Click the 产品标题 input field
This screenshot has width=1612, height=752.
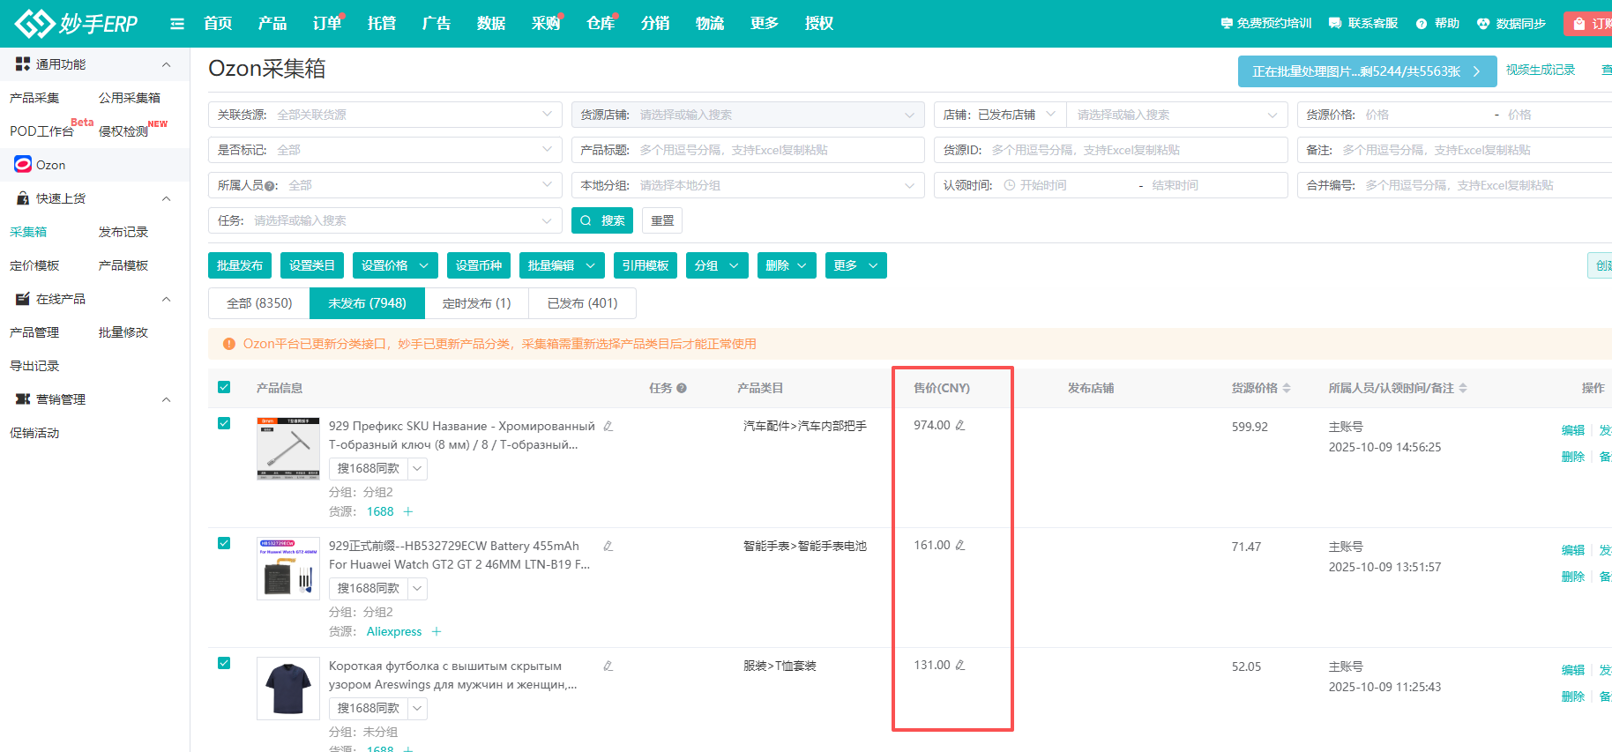click(776, 150)
